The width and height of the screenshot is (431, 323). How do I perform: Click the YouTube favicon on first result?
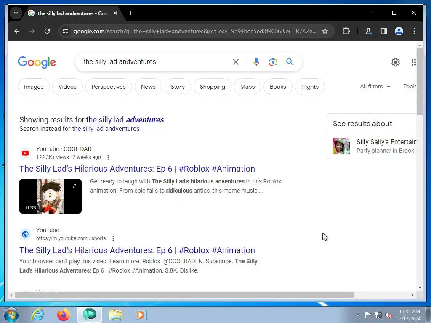click(x=25, y=153)
